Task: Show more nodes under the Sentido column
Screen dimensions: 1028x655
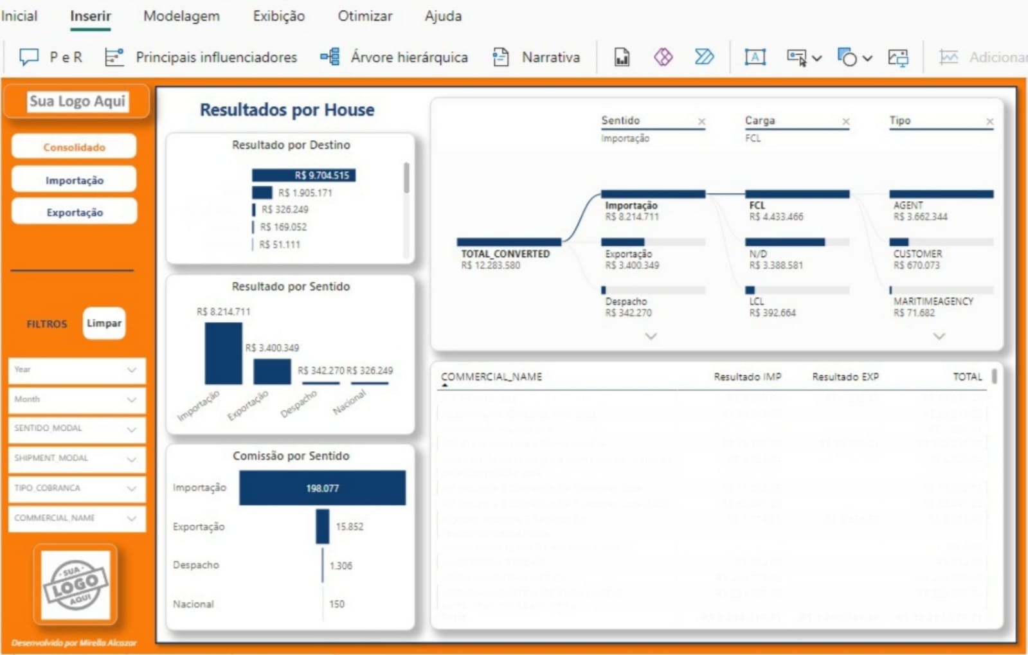Action: (651, 336)
